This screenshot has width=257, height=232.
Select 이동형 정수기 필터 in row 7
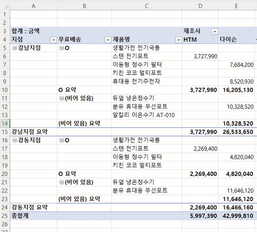pyautogui.click(x=146, y=65)
